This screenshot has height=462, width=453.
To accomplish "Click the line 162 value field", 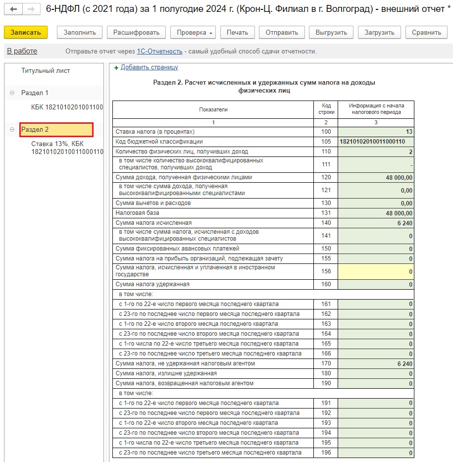I will 376,314.
